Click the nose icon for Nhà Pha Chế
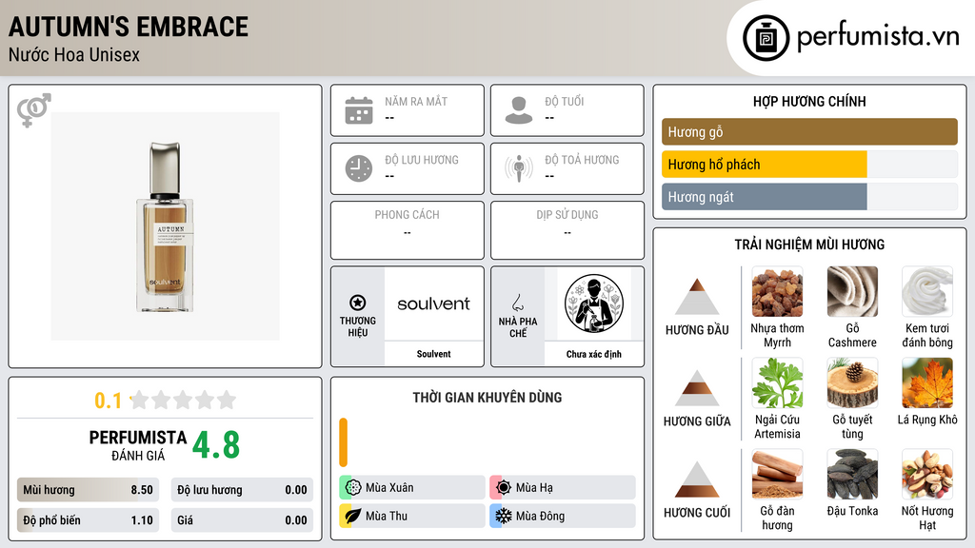 point(517,303)
